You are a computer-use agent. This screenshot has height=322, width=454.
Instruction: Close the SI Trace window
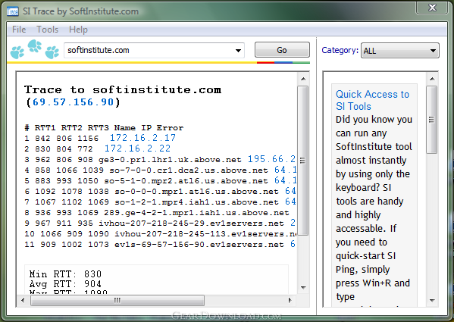coord(432,8)
